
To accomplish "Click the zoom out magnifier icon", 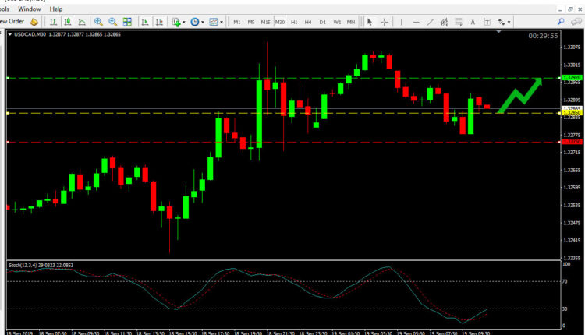I will (x=113, y=22).
